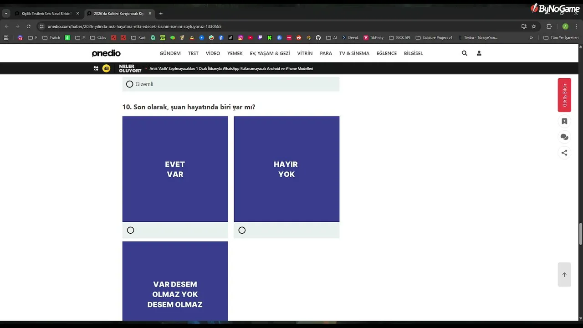
Task: Click the Görüş Bildir feedback button
Action: pos(564,95)
